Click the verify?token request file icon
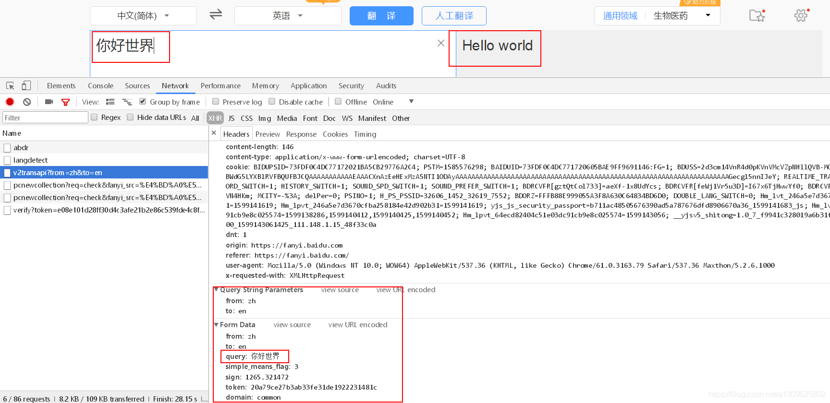This screenshot has height=403, width=830. pyautogui.click(x=7, y=210)
